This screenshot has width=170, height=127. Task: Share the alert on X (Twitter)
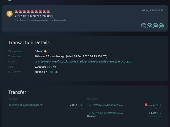point(143,26)
